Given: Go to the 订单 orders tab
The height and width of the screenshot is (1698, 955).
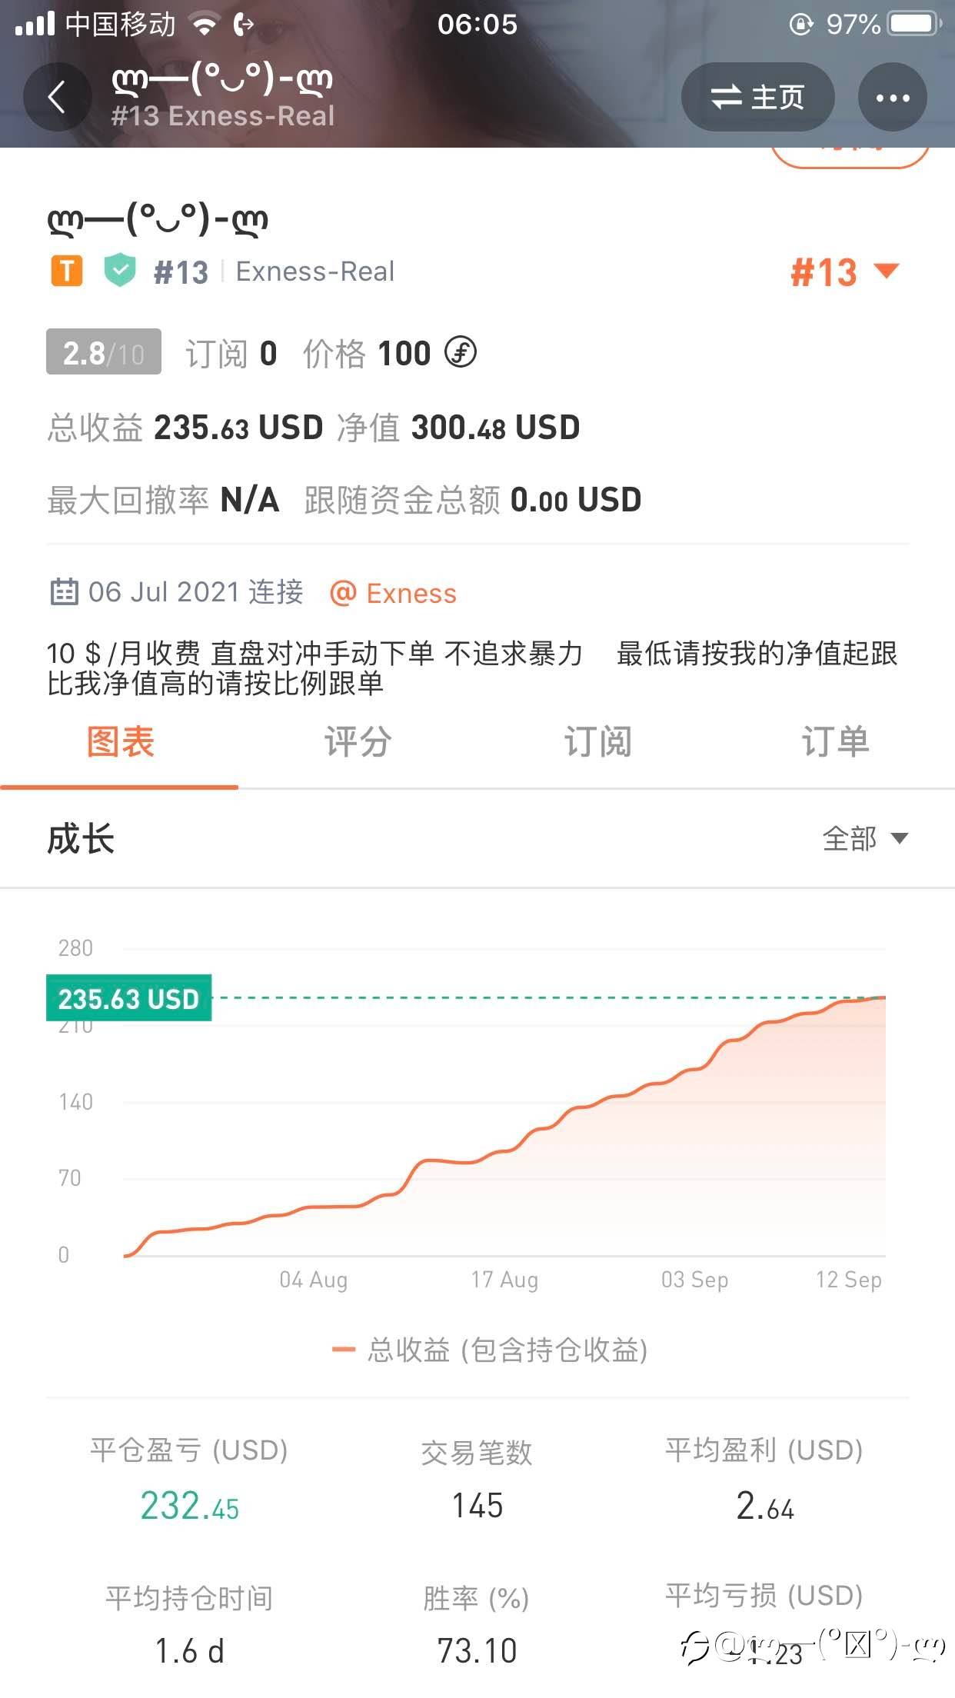Looking at the screenshot, I should [835, 743].
